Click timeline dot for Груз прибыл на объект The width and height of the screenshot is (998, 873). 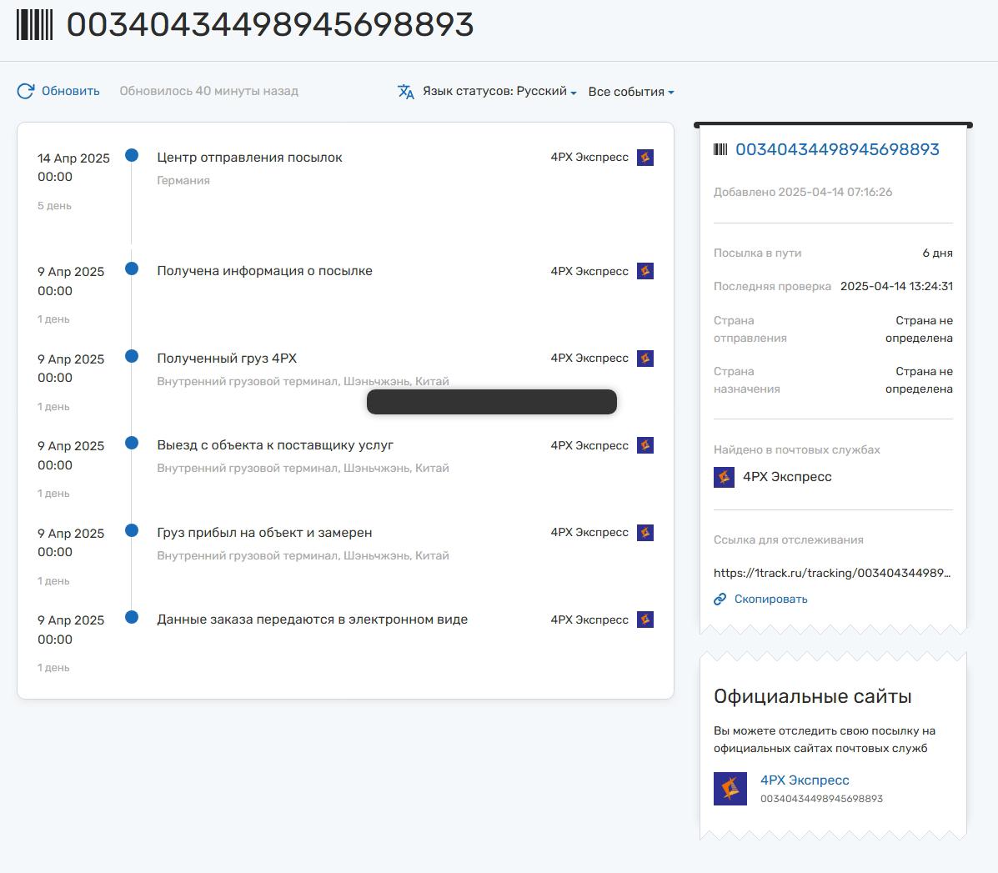click(132, 530)
